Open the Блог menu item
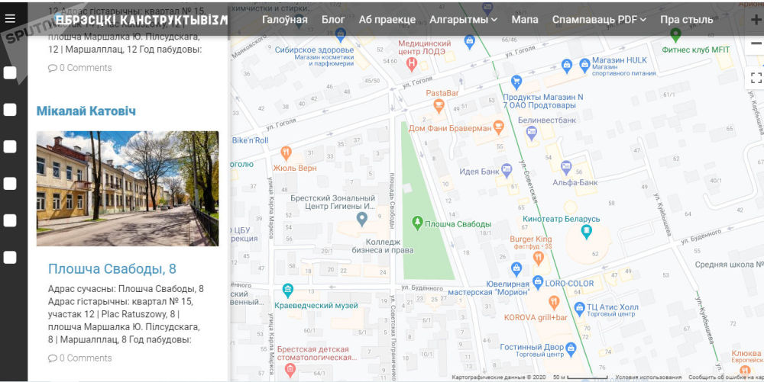This screenshot has height=382, width=764. (333, 19)
